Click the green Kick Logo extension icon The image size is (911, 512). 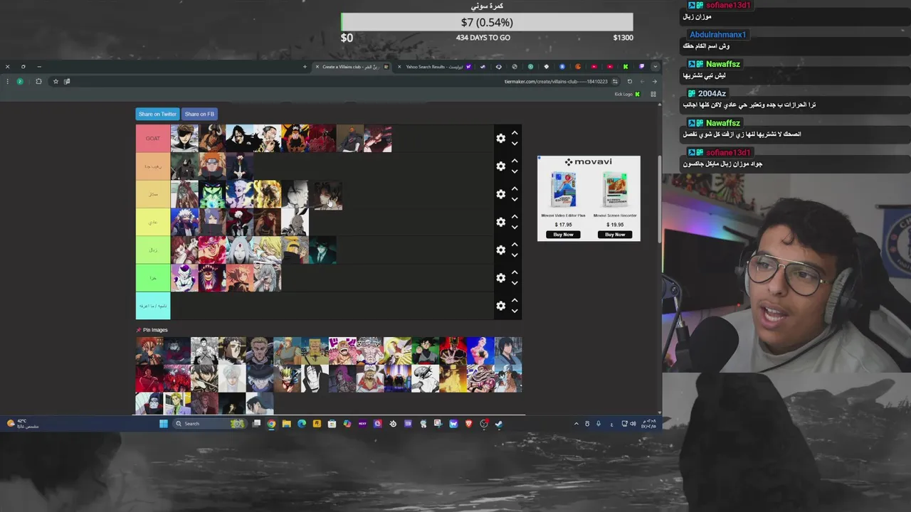click(x=637, y=94)
